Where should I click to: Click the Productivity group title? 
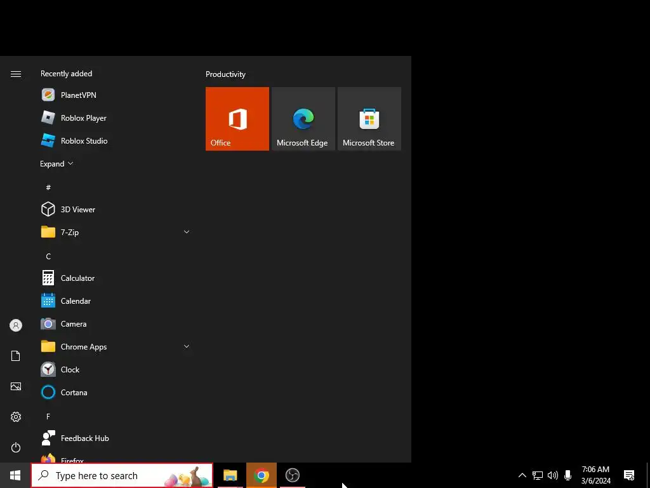[225, 74]
